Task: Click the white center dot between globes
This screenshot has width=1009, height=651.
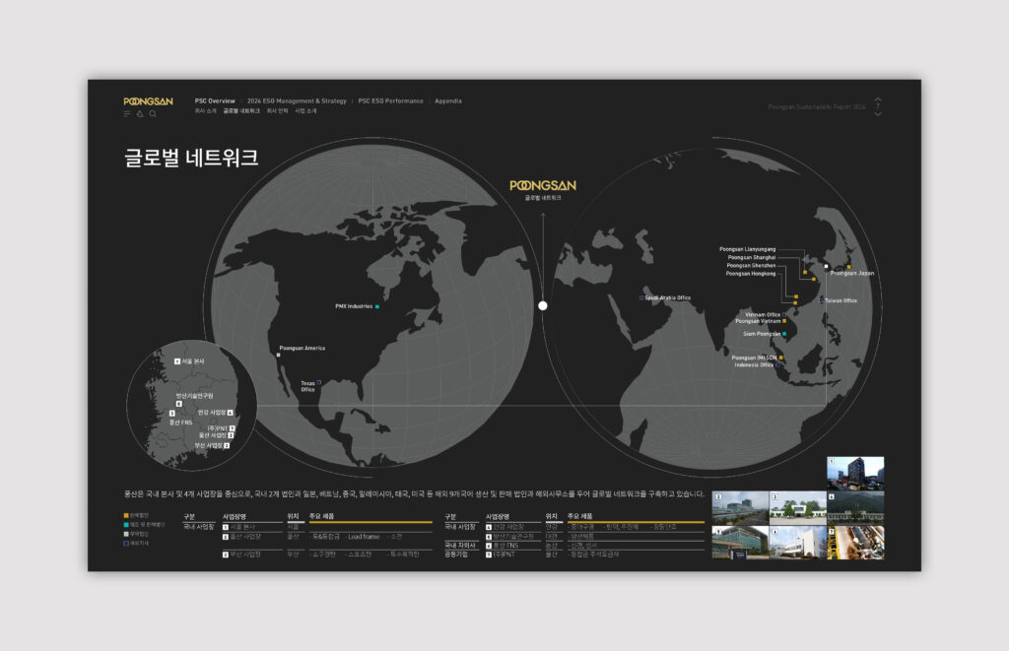Action: click(542, 306)
